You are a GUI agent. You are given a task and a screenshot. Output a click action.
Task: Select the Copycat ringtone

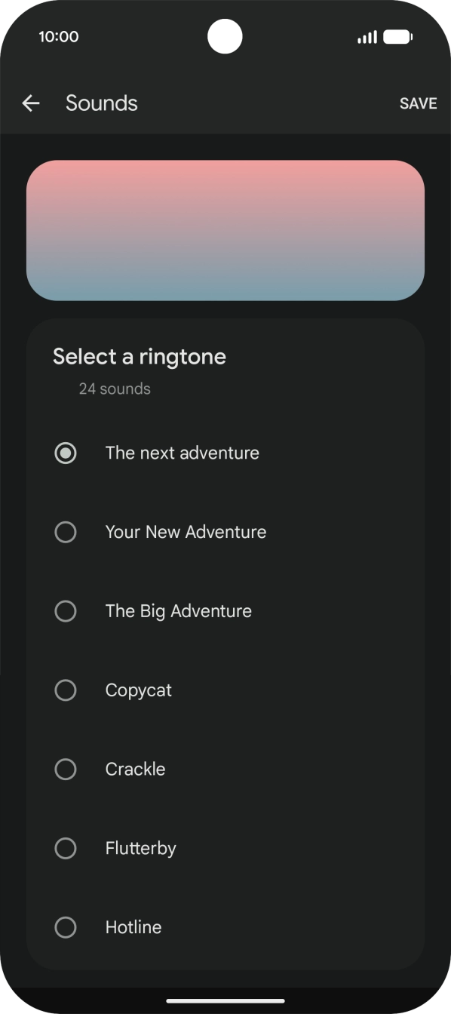pos(66,690)
